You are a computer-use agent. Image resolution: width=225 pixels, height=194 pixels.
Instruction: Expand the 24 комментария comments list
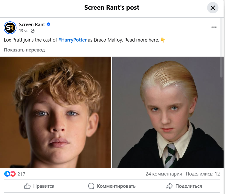[x=164, y=174]
